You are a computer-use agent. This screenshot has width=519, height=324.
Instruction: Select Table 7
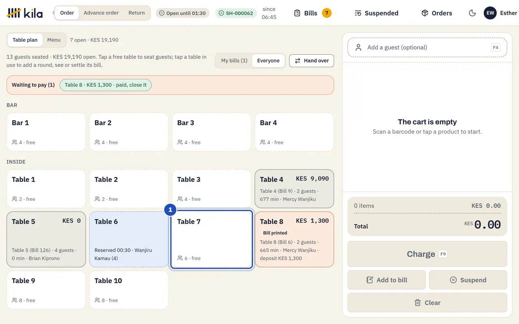point(212,239)
